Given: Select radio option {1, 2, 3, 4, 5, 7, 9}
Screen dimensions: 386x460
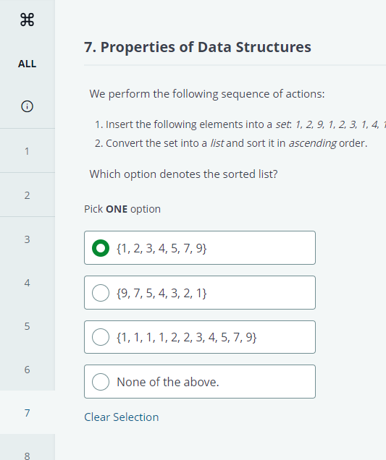Looking at the screenshot, I should point(101,248).
